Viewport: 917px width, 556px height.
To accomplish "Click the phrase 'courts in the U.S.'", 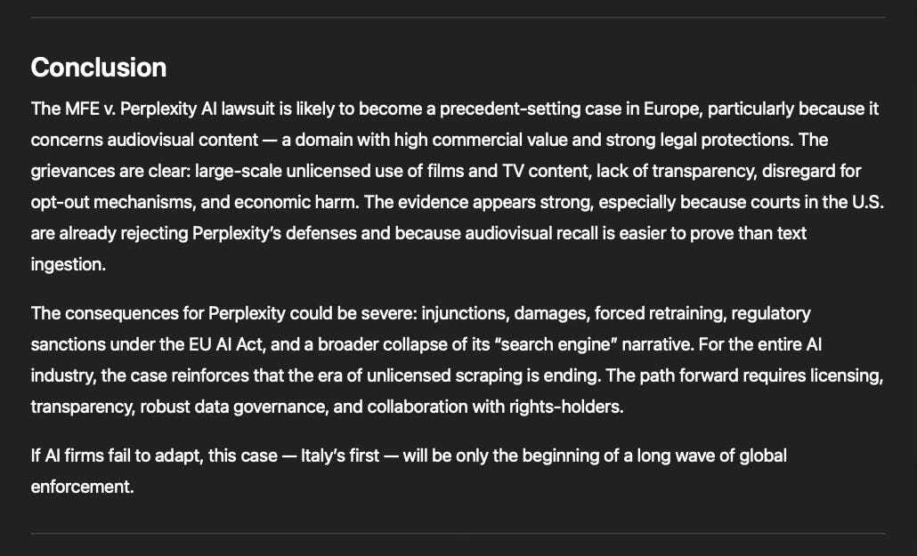I will 783,202.
